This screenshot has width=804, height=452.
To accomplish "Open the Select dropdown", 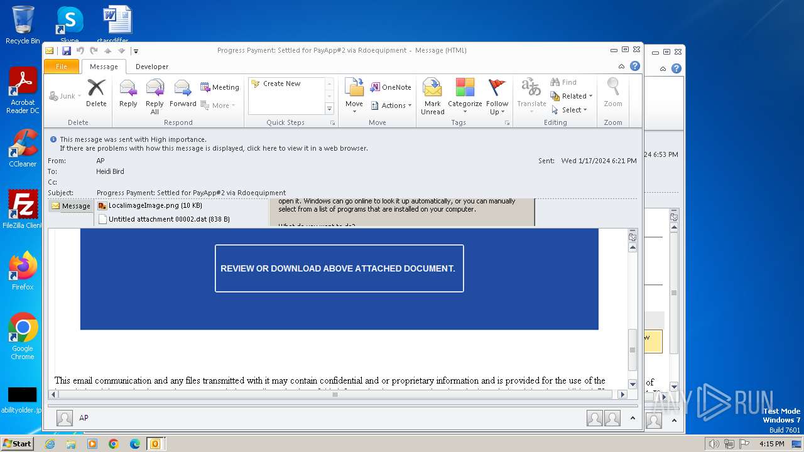I will click(569, 110).
